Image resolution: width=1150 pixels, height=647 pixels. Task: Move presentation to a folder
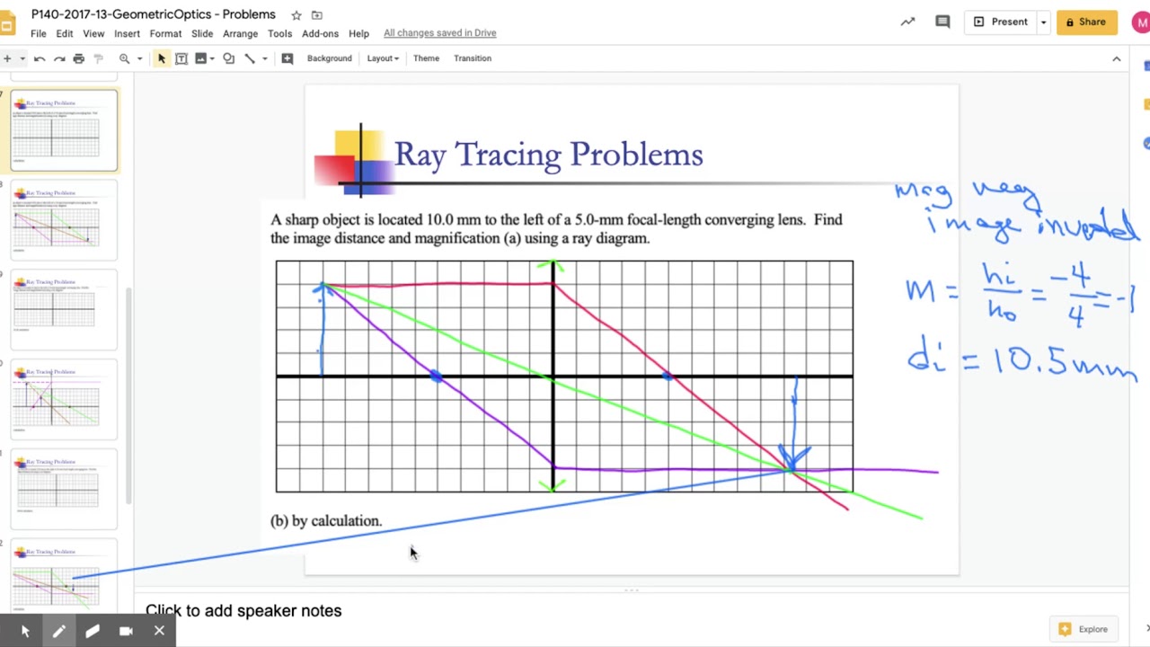click(317, 15)
